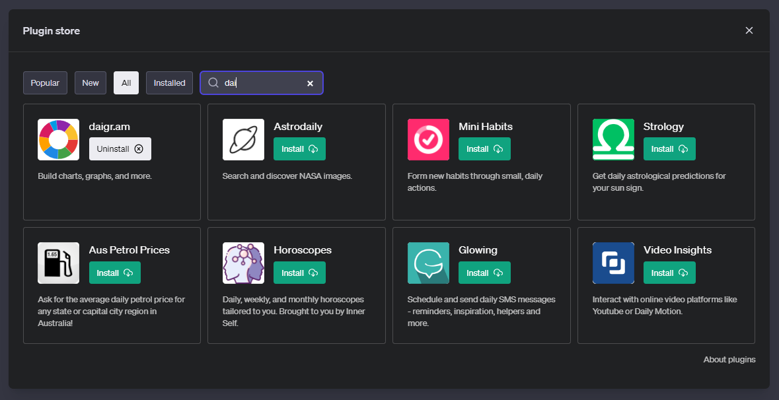The height and width of the screenshot is (400, 779).
Task: Install the Strology plugin
Action: [669, 149]
